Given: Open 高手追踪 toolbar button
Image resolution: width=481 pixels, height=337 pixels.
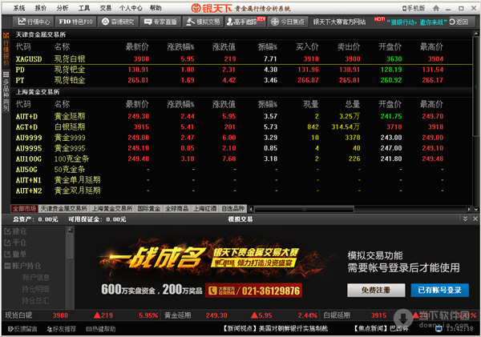Looking at the screenshot, I should coord(245,22).
